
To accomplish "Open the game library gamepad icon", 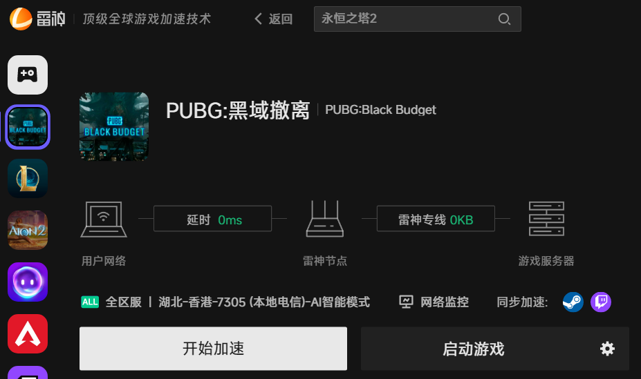I will (x=28, y=75).
